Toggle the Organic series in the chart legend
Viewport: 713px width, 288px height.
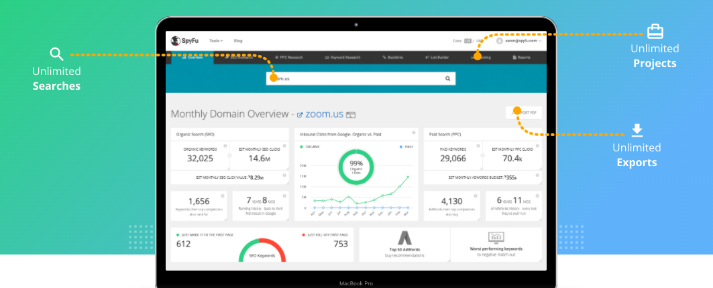point(311,147)
